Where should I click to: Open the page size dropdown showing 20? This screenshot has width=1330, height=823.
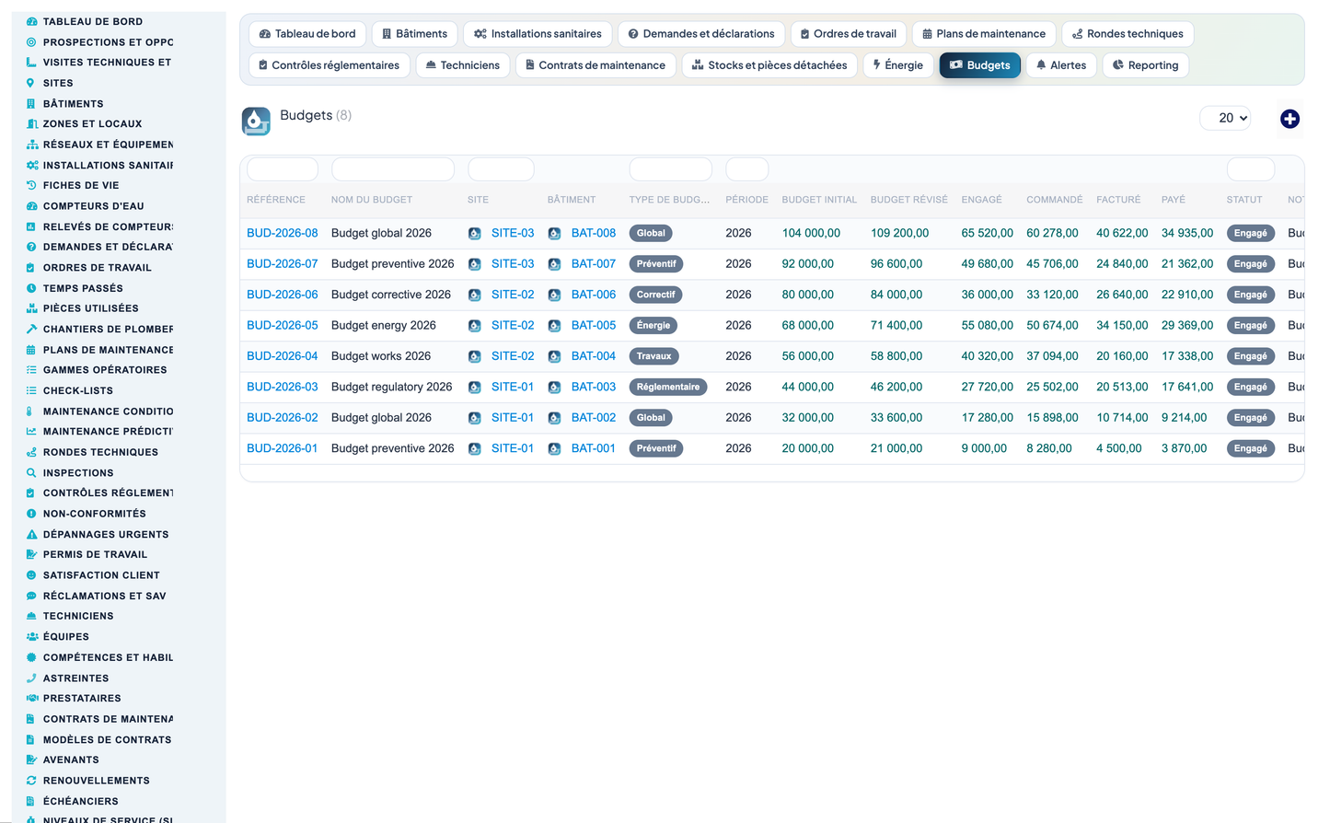pyautogui.click(x=1225, y=118)
